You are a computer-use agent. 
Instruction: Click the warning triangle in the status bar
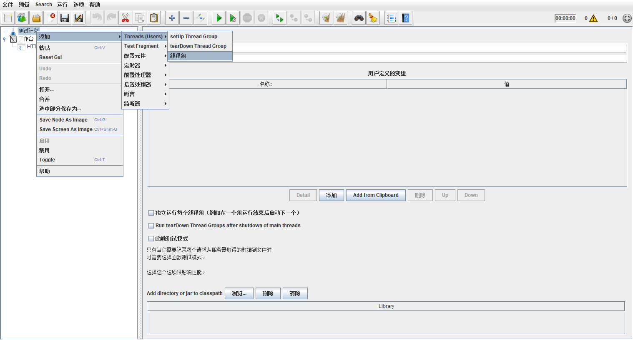point(591,18)
